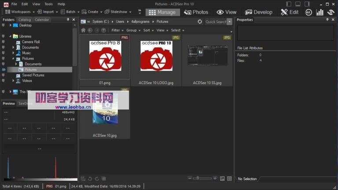Open the Group dropdown
The width and height of the screenshot is (338, 190).
(x=133, y=30)
